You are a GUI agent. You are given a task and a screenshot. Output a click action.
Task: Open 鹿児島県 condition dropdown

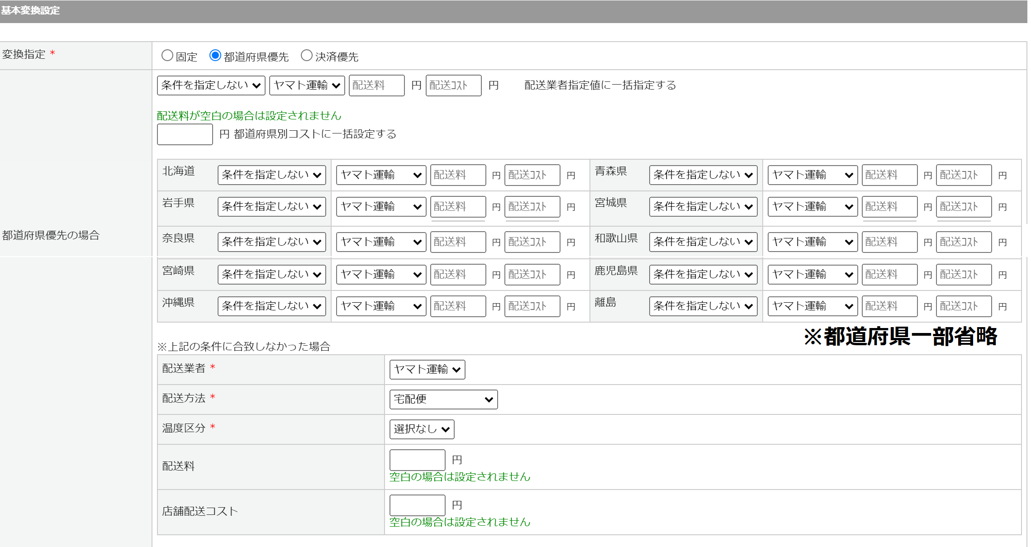(703, 275)
